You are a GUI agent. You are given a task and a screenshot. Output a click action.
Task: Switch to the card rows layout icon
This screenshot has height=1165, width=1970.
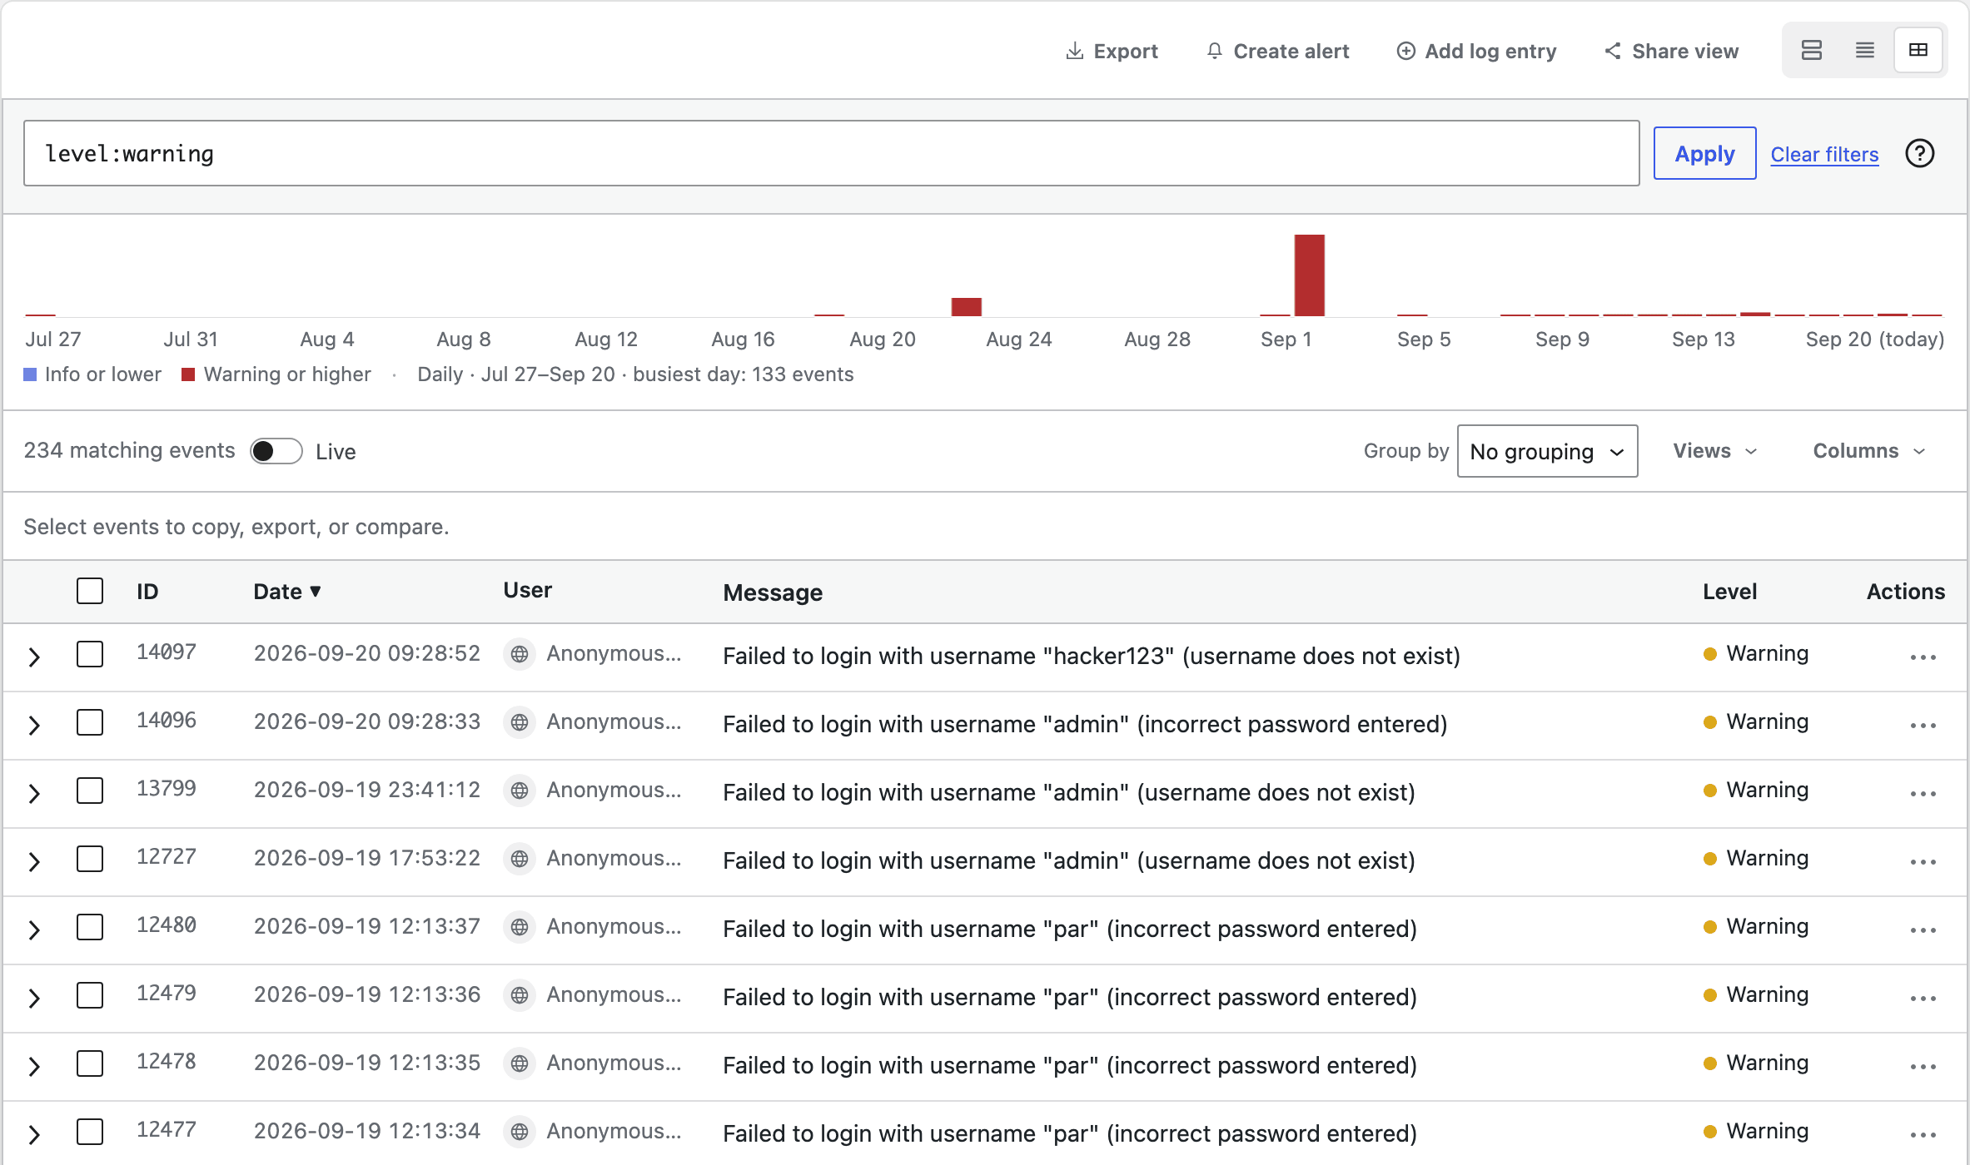[x=1812, y=50]
